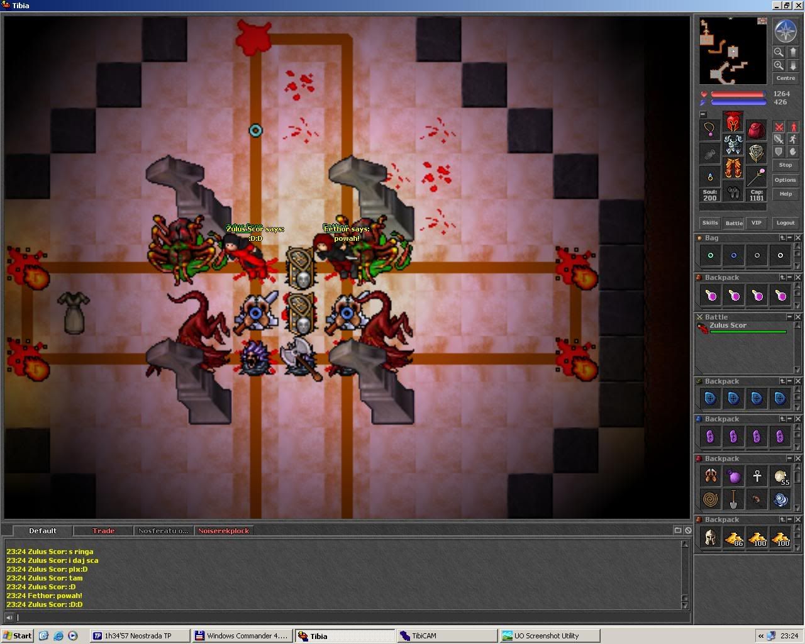
Task: Select the amulet in the necklace slot
Action: (x=710, y=130)
